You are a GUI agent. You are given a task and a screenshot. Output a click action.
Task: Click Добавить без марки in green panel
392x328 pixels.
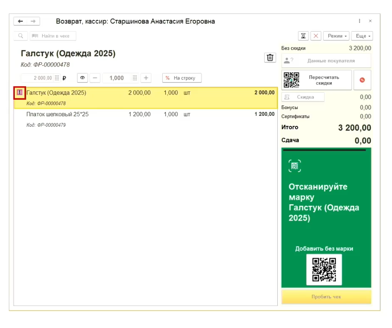324,248
